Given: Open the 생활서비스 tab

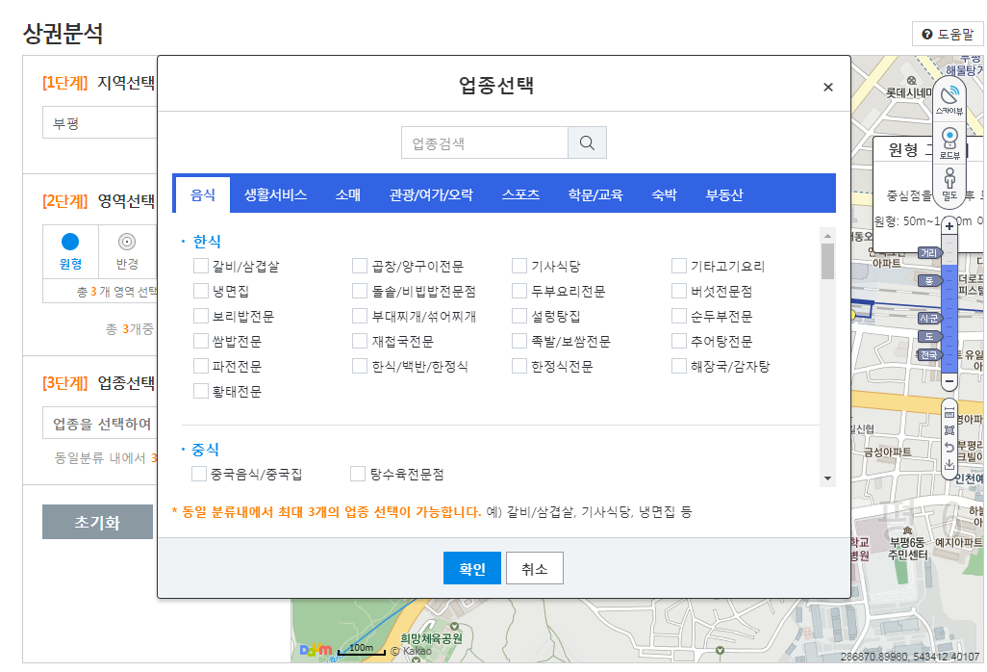Looking at the screenshot, I should (x=275, y=194).
